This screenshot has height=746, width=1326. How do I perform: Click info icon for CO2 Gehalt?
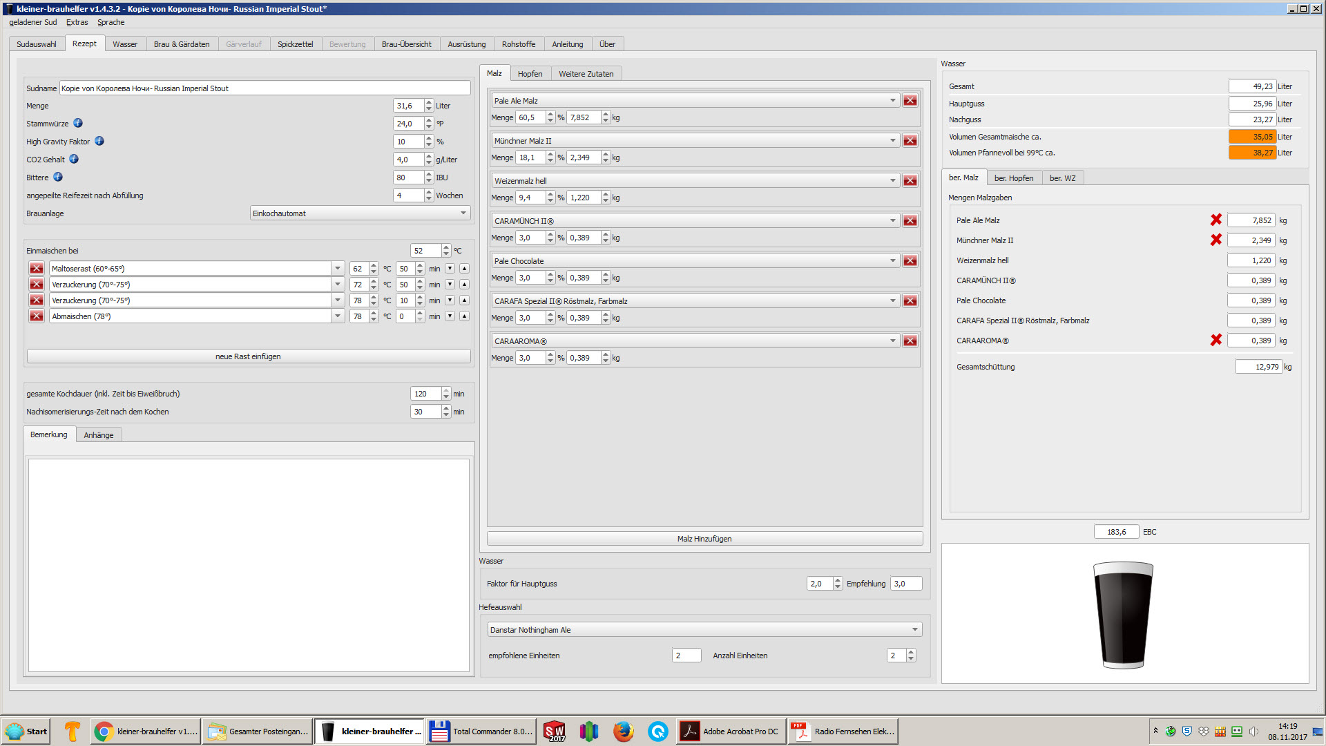click(x=74, y=159)
